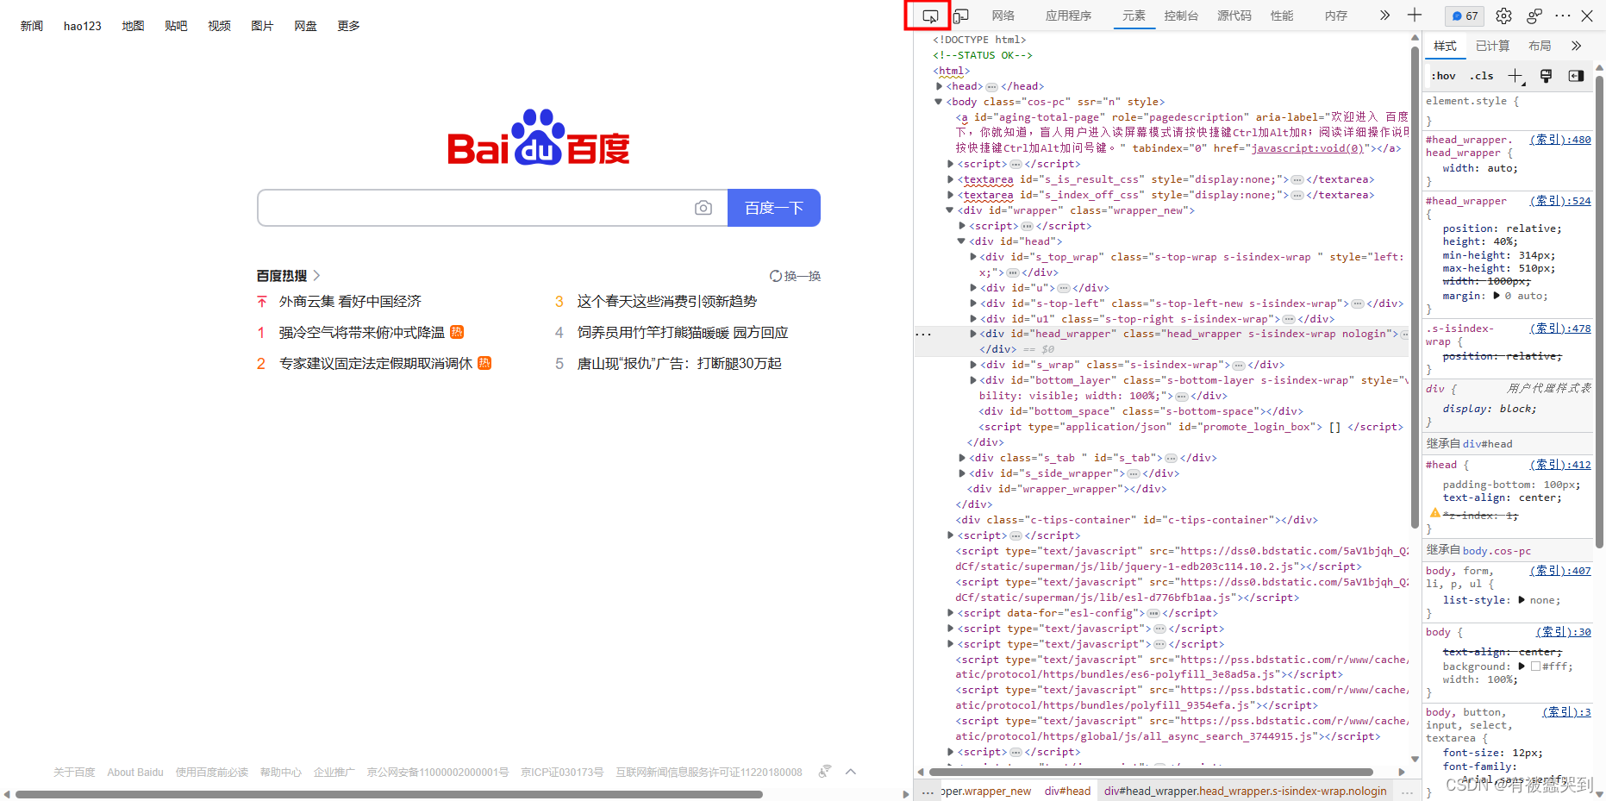The height and width of the screenshot is (801, 1606).
Task: Open DevTools feedback icon
Action: pyautogui.click(x=1534, y=16)
